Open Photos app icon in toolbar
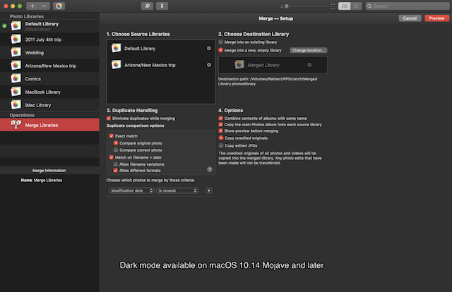The height and width of the screenshot is (292, 452). point(59,6)
